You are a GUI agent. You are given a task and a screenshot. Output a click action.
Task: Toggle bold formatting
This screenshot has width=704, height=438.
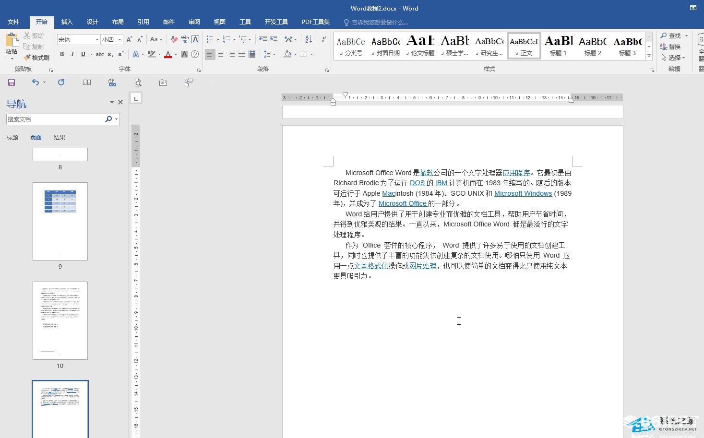tap(62, 54)
